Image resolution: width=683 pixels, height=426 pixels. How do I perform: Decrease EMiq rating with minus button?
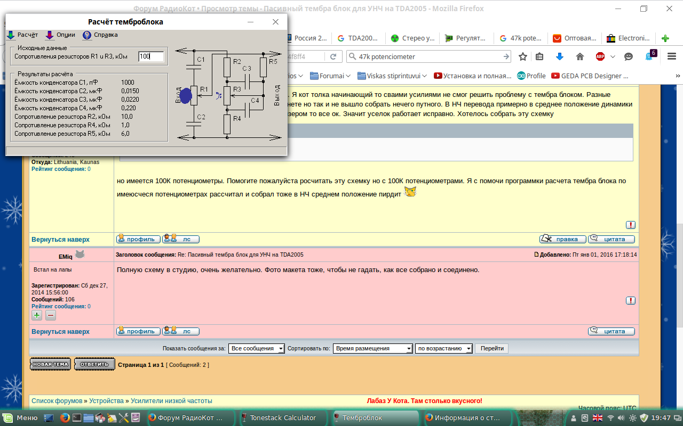click(51, 315)
